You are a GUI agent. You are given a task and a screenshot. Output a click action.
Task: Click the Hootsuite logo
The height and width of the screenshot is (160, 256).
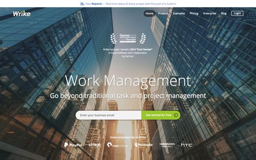tap(143, 145)
